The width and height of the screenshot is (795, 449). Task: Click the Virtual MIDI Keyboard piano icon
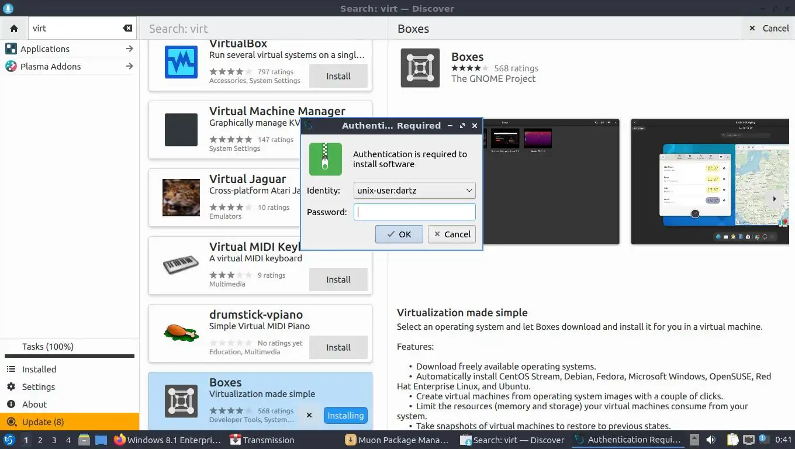tap(181, 265)
